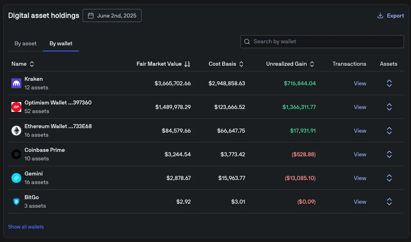
Task: Click the $123,666.52 cost basis
Action: click(229, 107)
